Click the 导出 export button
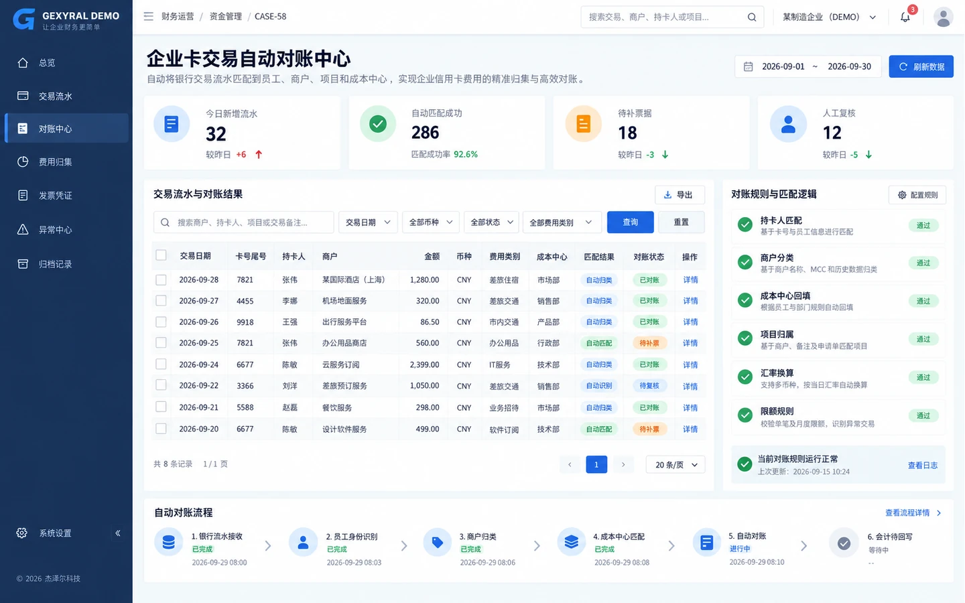 tap(680, 194)
